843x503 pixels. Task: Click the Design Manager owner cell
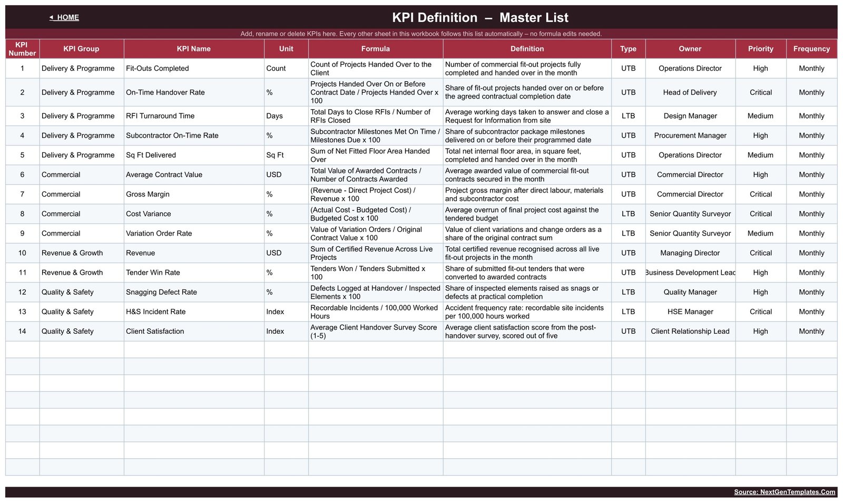690,116
